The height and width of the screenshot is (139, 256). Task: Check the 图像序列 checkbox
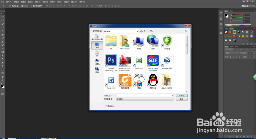tap(106, 106)
